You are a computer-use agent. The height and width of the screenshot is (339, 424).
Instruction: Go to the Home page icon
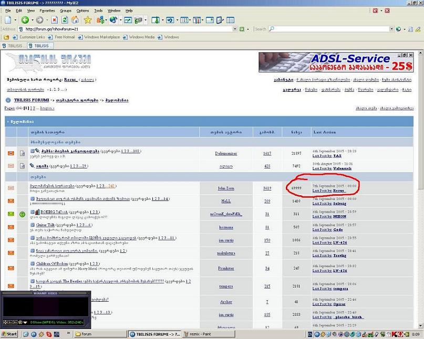[75, 20]
